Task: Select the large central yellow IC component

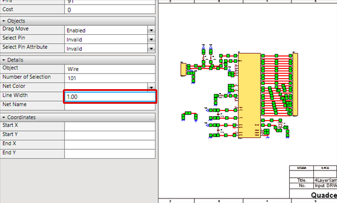Action: click(249, 95)
